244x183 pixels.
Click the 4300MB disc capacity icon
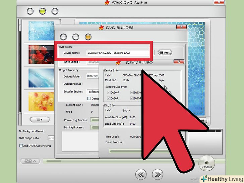coord(207,163)
